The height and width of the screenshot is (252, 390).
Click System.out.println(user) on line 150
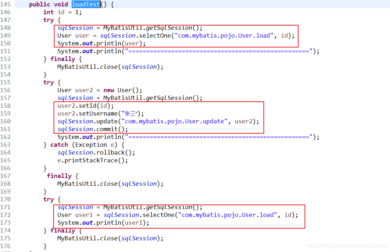coord(101,43)
